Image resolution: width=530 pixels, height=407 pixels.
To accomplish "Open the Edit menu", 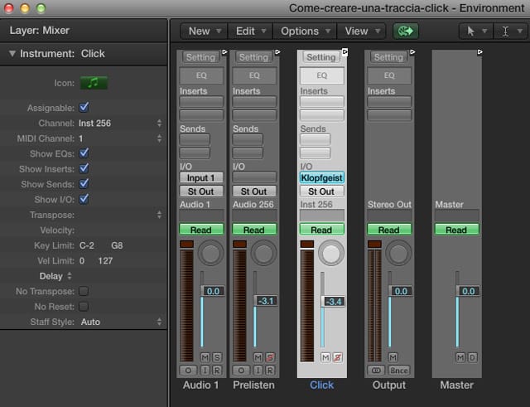I will [x=250, y=31].
